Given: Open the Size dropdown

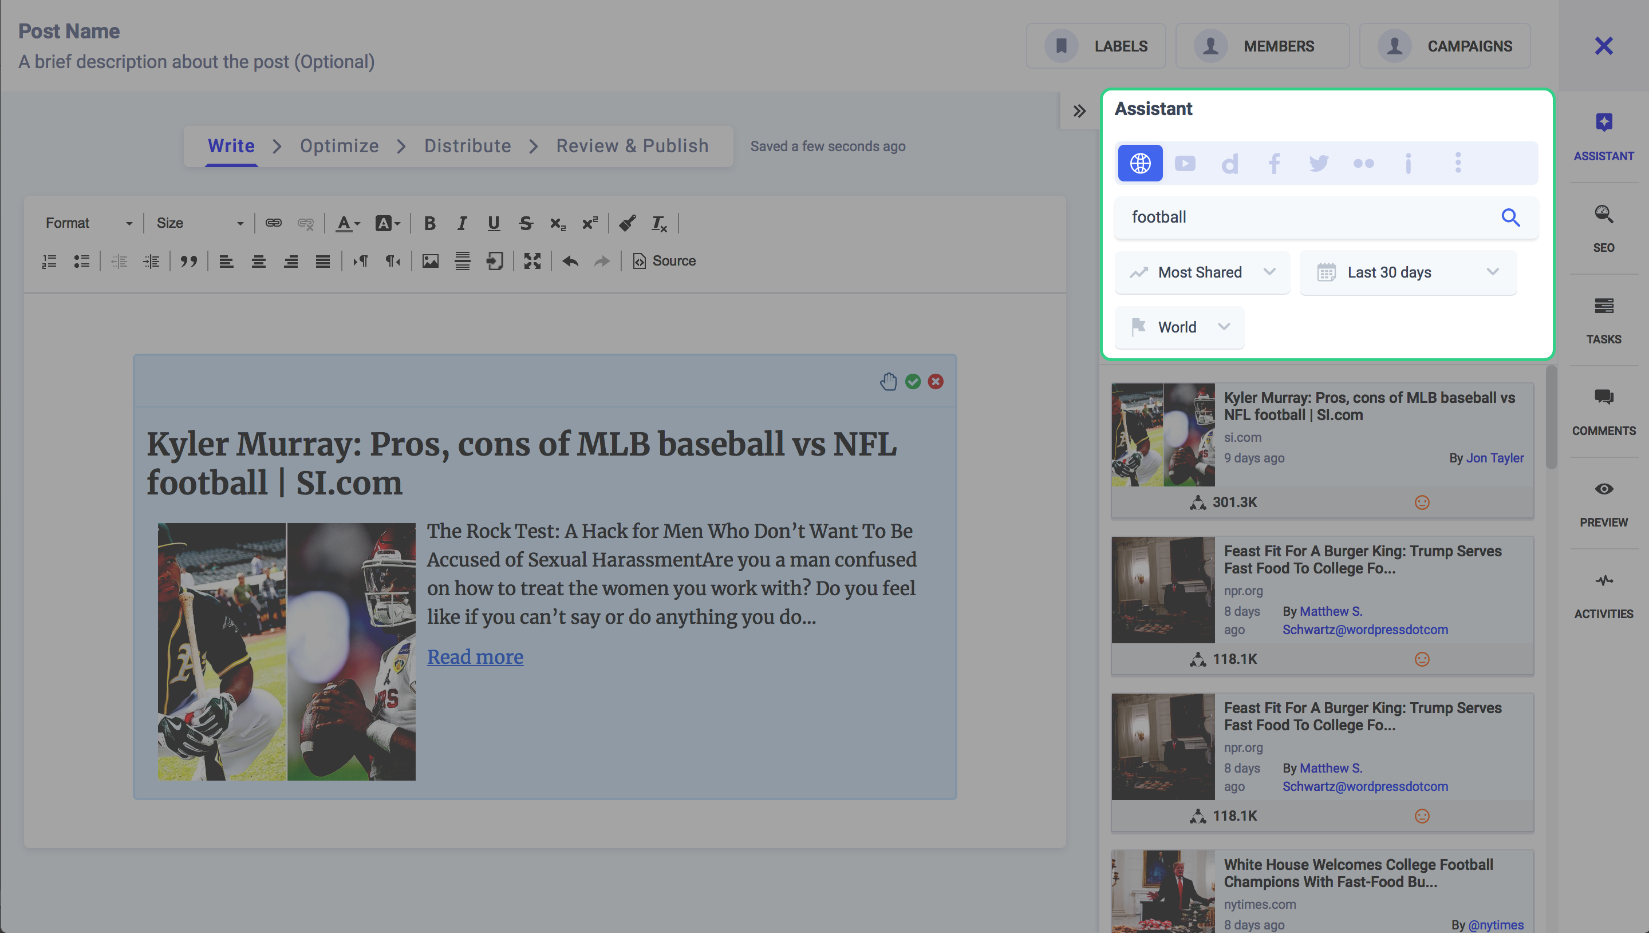Looking at the screenshot, I should (200, 223).
